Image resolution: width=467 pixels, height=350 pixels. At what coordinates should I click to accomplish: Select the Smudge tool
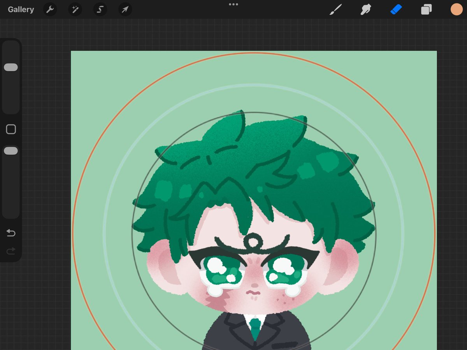pos(366,9)
